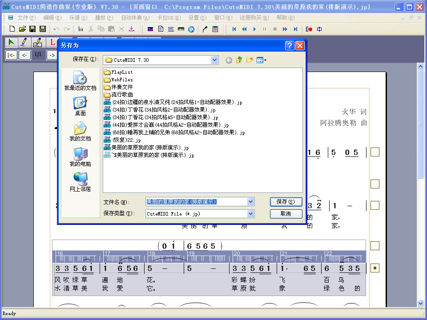
Task: Select the red L lyrics tool
Action: coord(52,43)
